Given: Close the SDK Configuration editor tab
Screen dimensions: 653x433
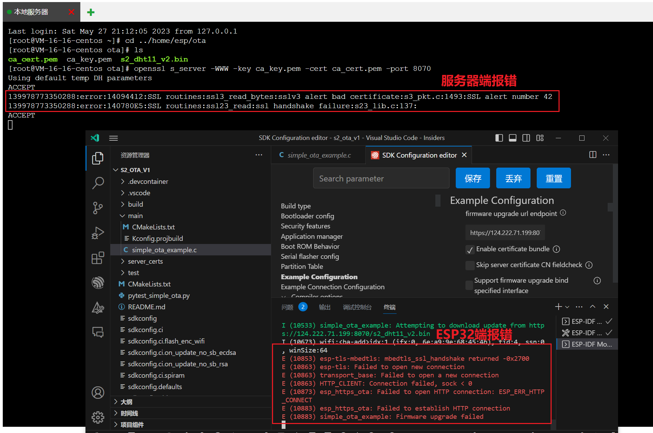Looking at the screenshot, I should click(x=464, y=155).
